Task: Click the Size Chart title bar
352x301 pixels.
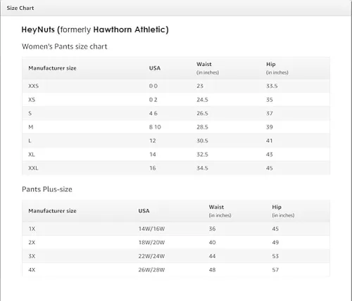Action: pos(176,8)
